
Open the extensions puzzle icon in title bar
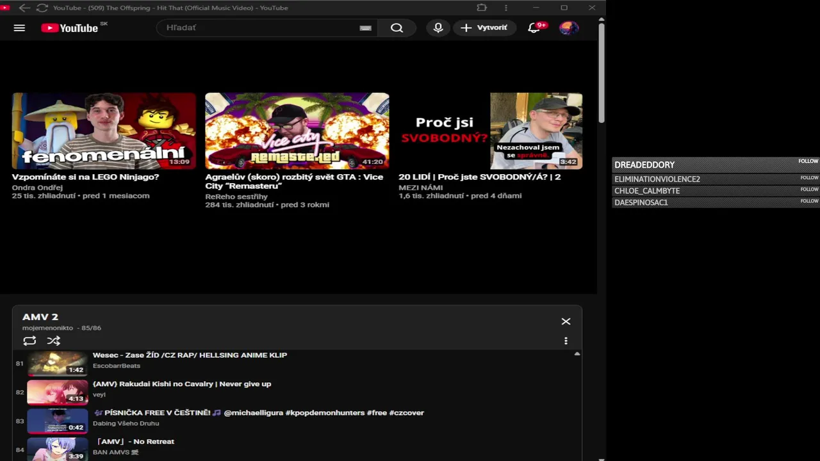click(x=482, y=8)
